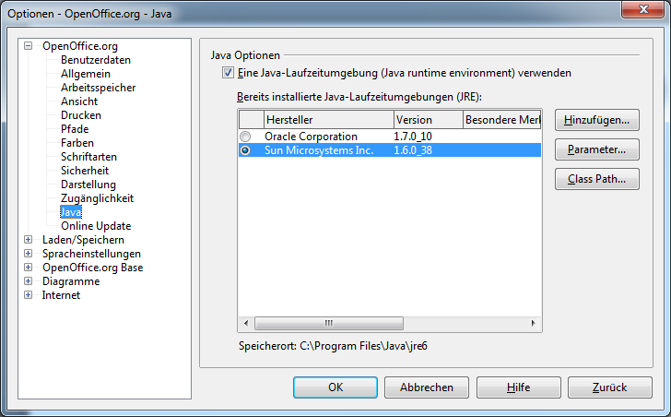The height and width of the screenshot is (417, 671).
Task: Confirm with the OK button
Action: 335,387
